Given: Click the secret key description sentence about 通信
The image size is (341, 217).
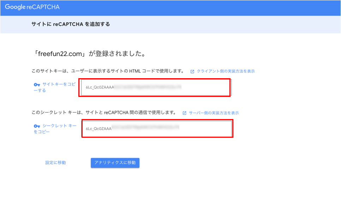Looking at the screenshot, I should tap(104, 112).
